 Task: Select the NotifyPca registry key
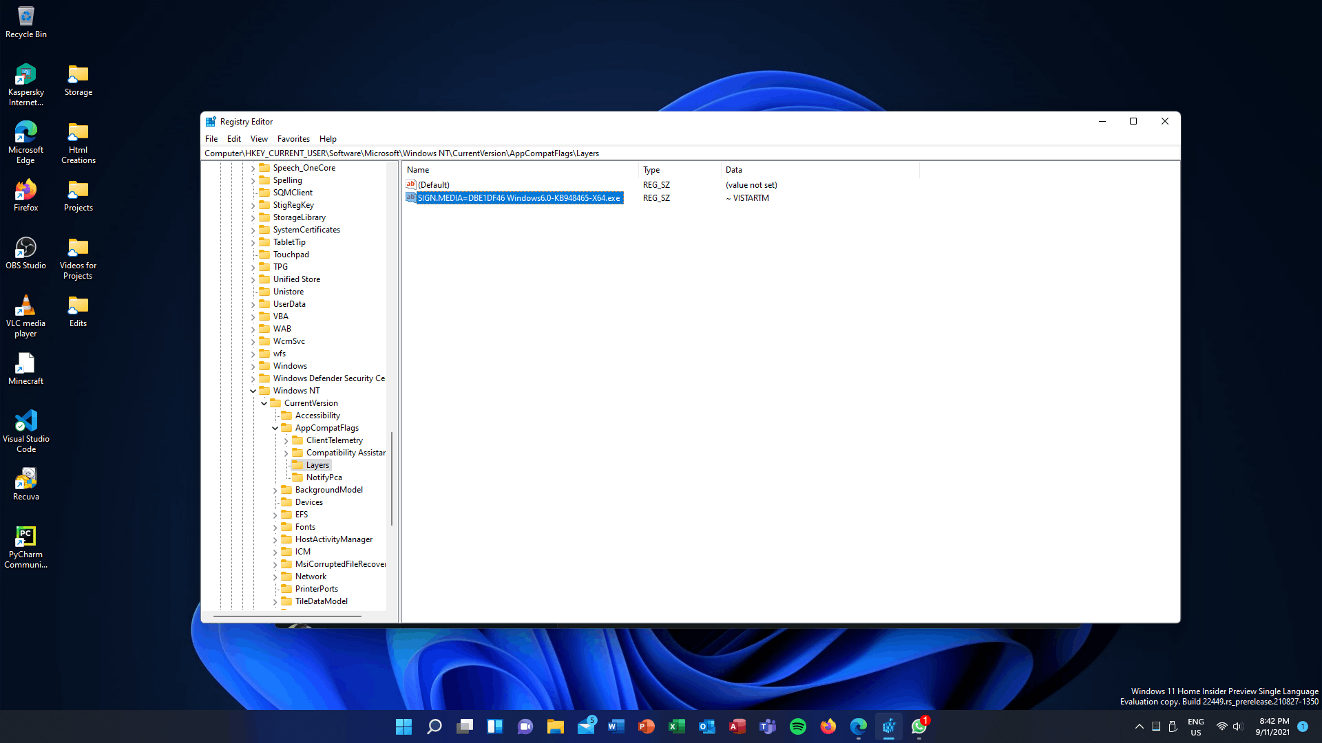tap(324, 477)
